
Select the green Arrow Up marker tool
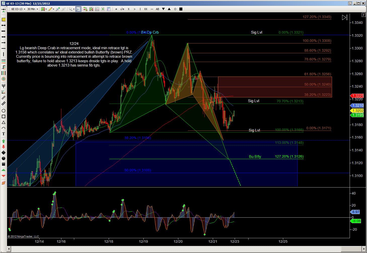4,141
